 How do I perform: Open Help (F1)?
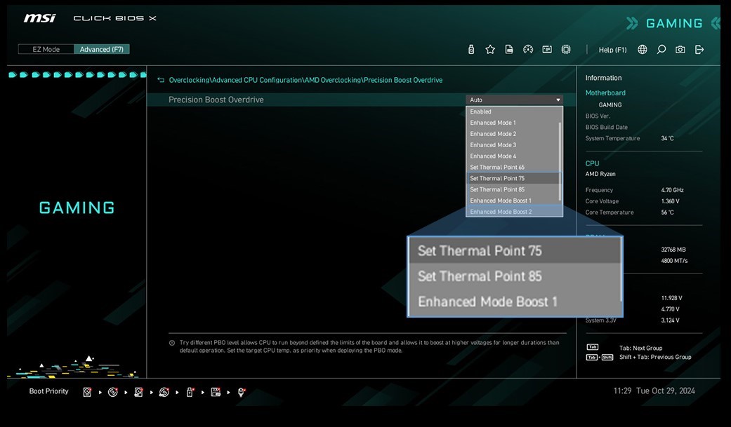click(612, 50)
